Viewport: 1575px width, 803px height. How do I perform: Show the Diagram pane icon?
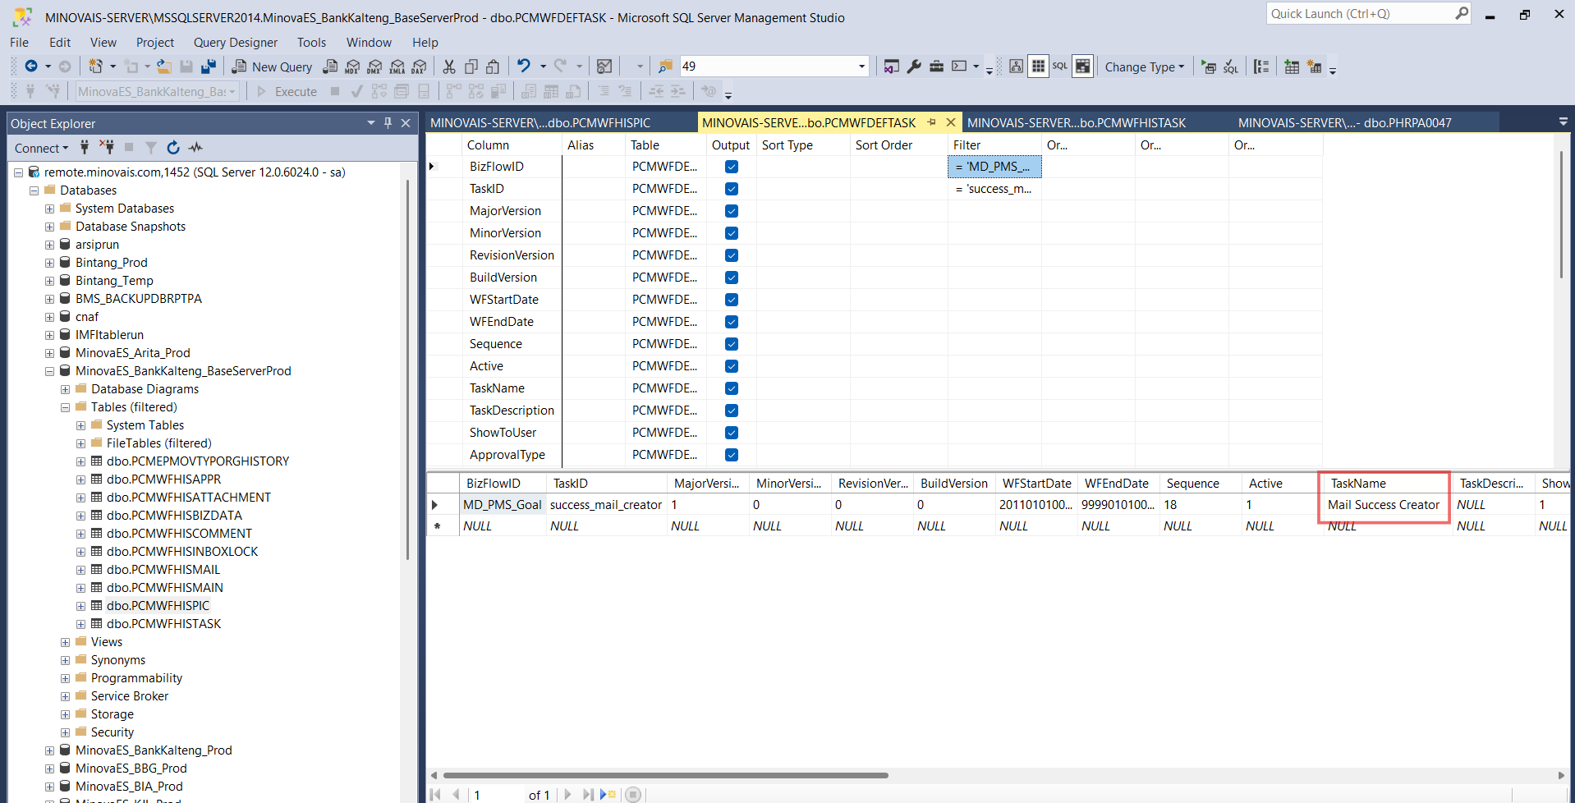(1016, 67)
